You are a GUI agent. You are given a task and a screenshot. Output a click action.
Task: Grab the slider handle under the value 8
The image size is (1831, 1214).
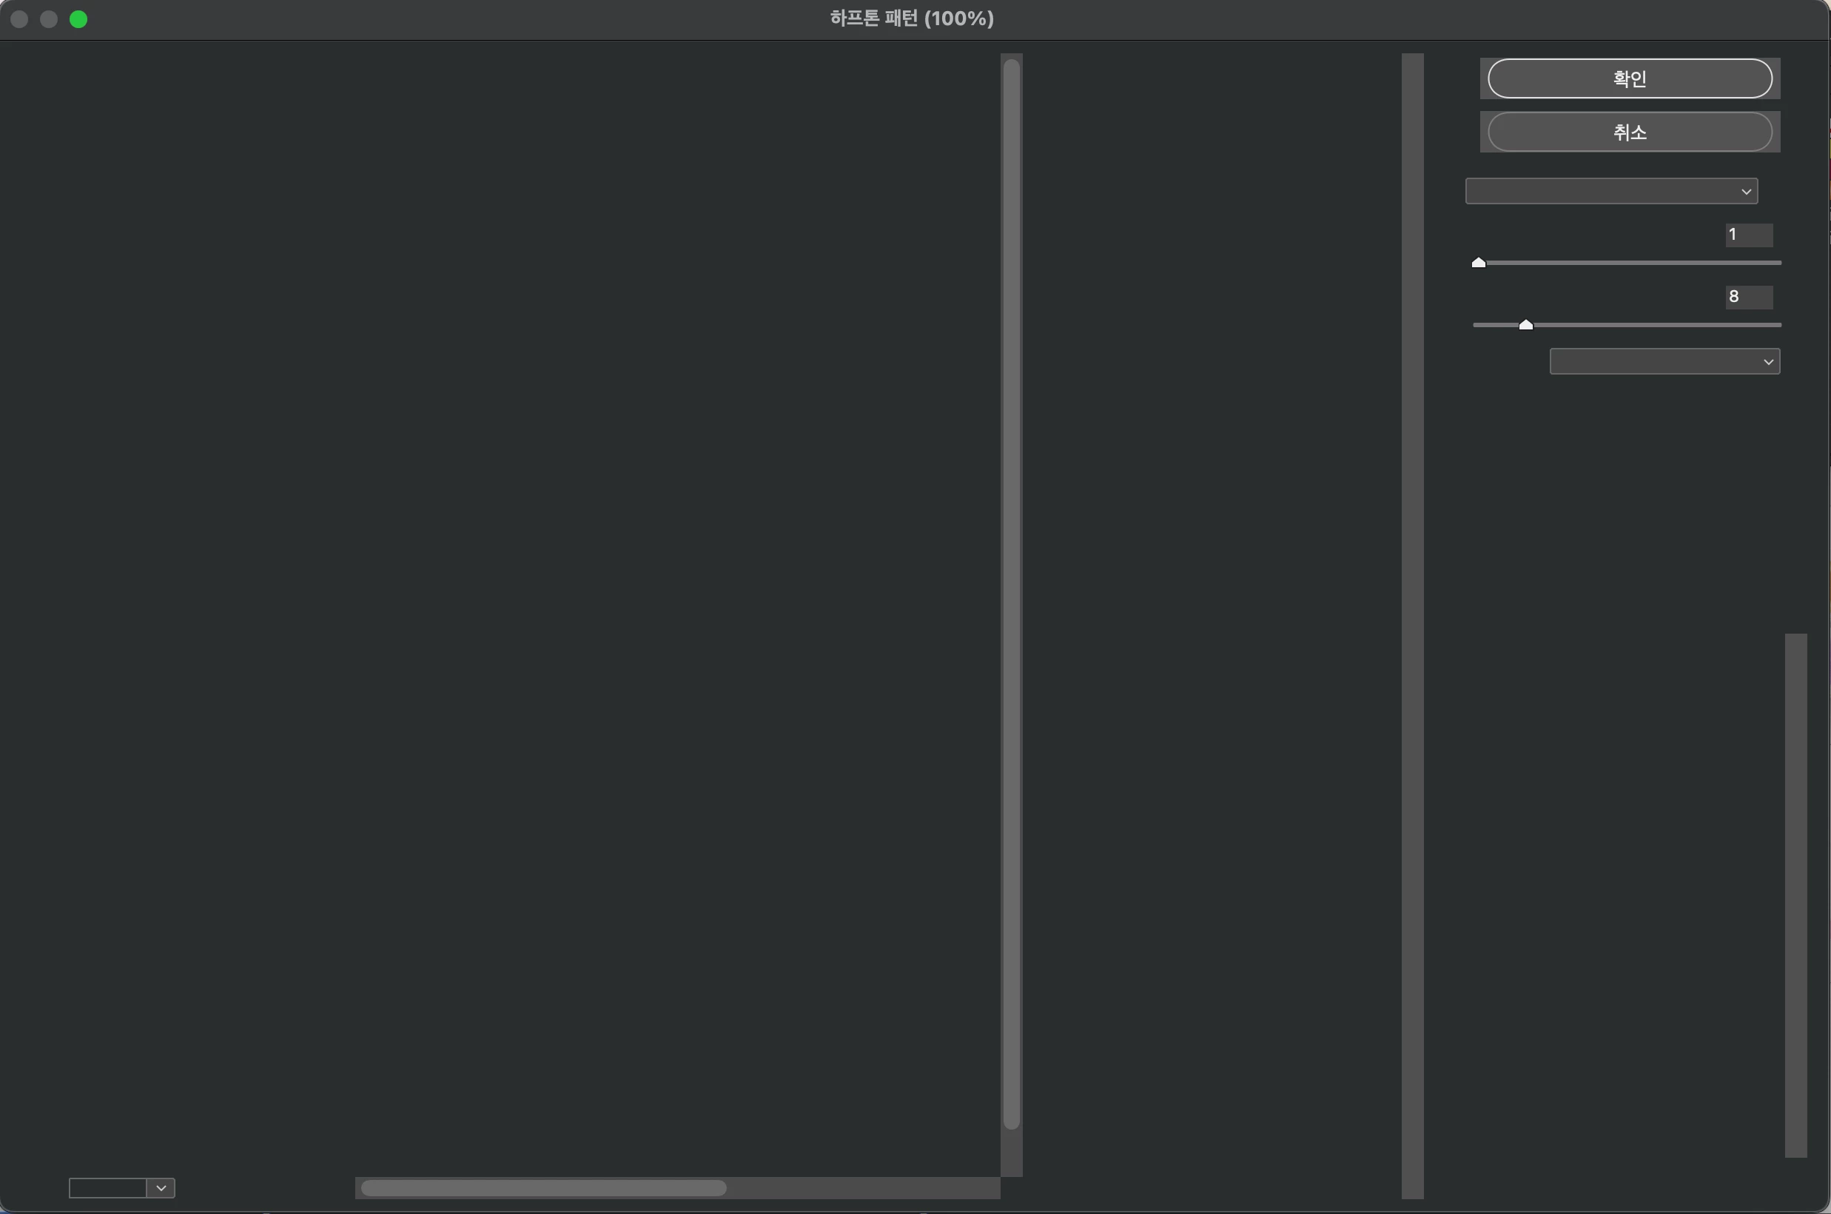pos(1525,325)
